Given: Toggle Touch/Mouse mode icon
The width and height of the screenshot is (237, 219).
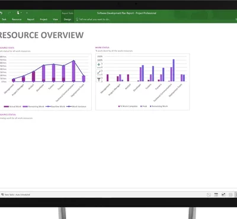Looking at the screenshot, I should pos(18,13).
